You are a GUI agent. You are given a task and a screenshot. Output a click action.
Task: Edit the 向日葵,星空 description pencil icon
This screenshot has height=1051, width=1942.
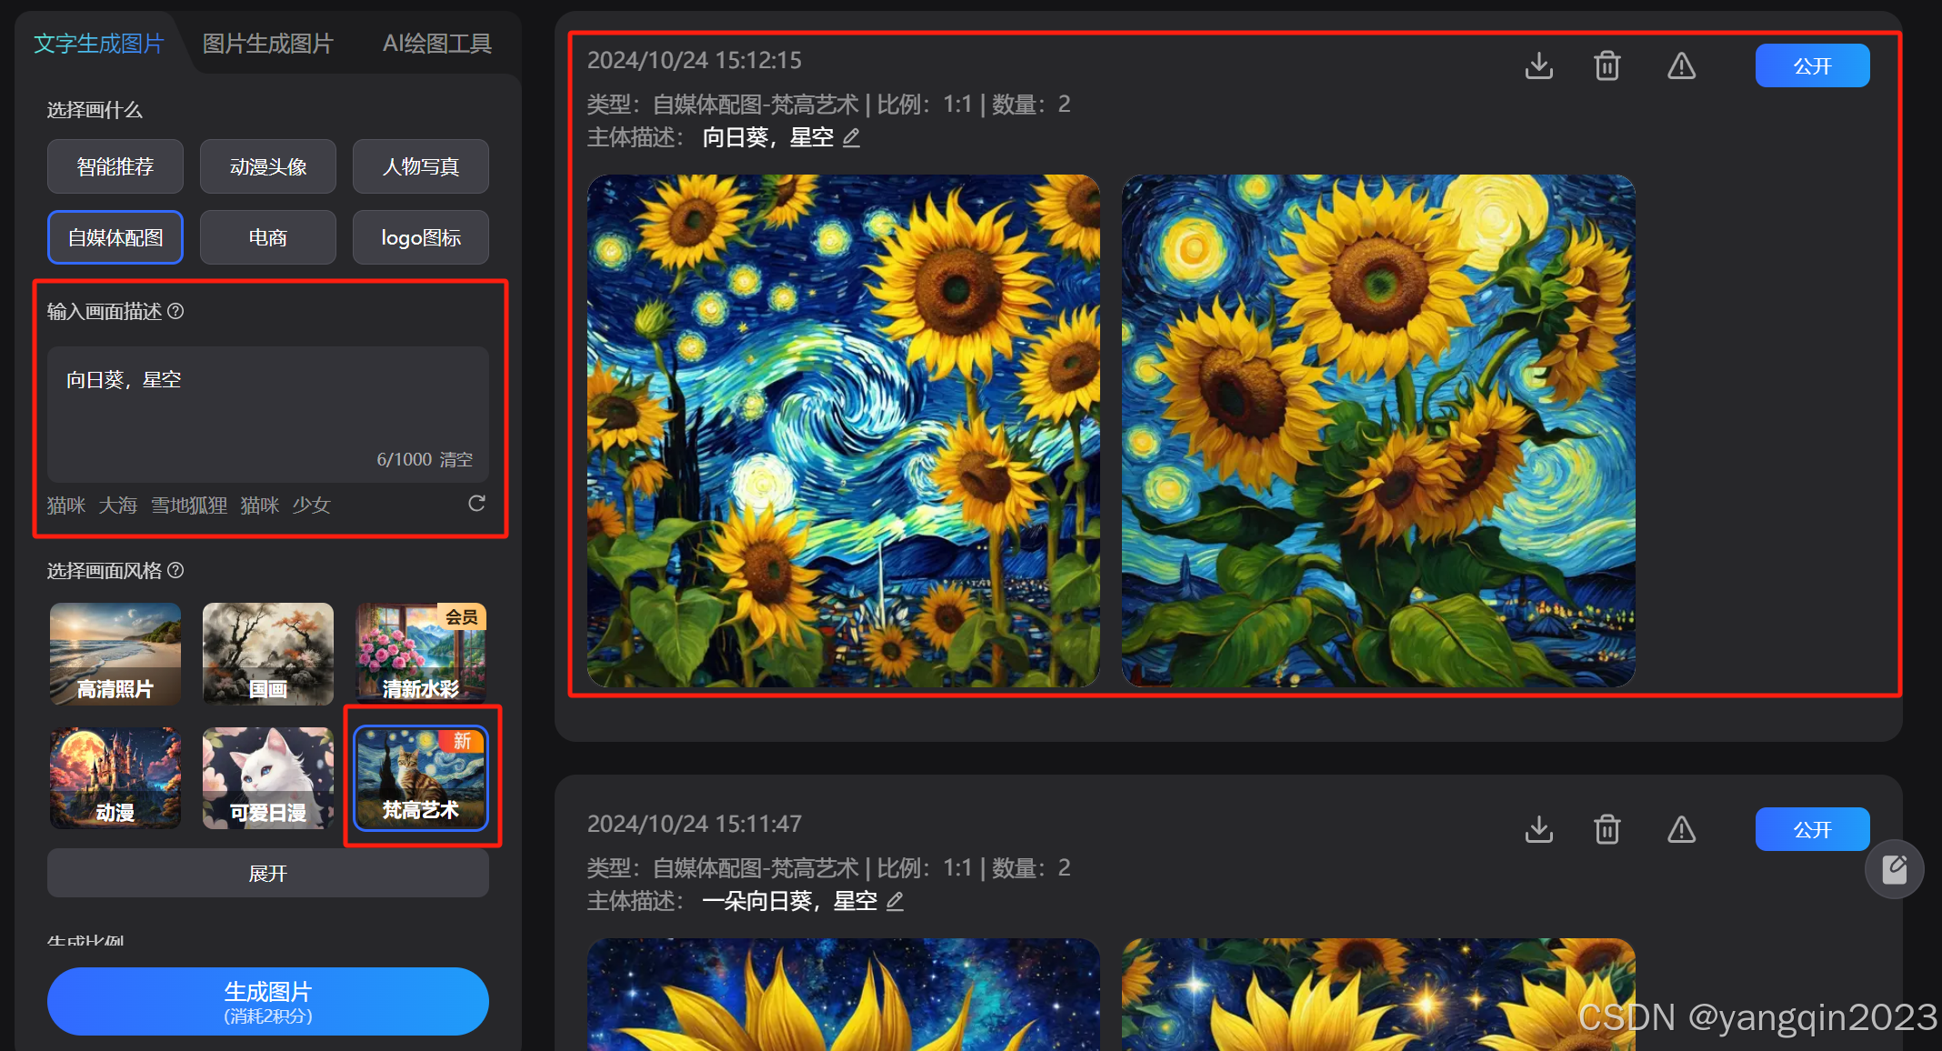851,138
